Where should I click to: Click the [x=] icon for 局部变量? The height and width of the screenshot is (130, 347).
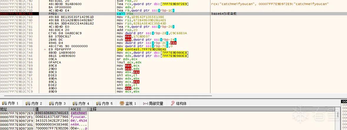click(x=146, y=103)
